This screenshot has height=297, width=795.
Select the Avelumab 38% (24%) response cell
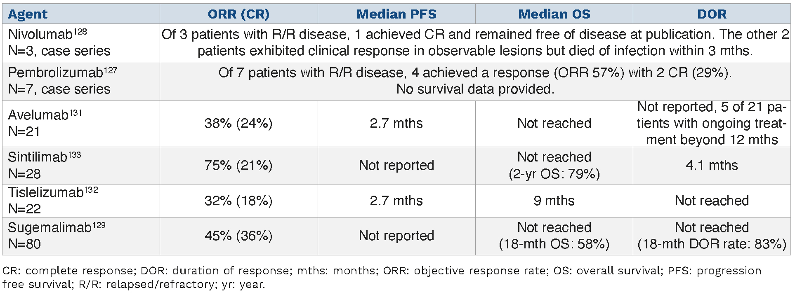point(238,124)
